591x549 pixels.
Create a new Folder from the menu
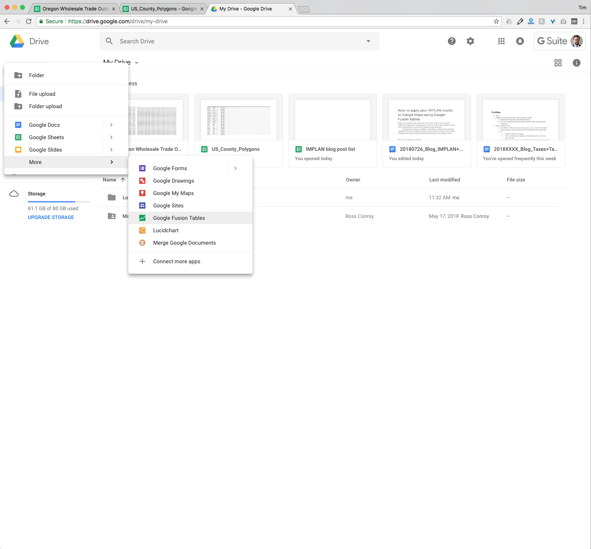tap(66, 75)
